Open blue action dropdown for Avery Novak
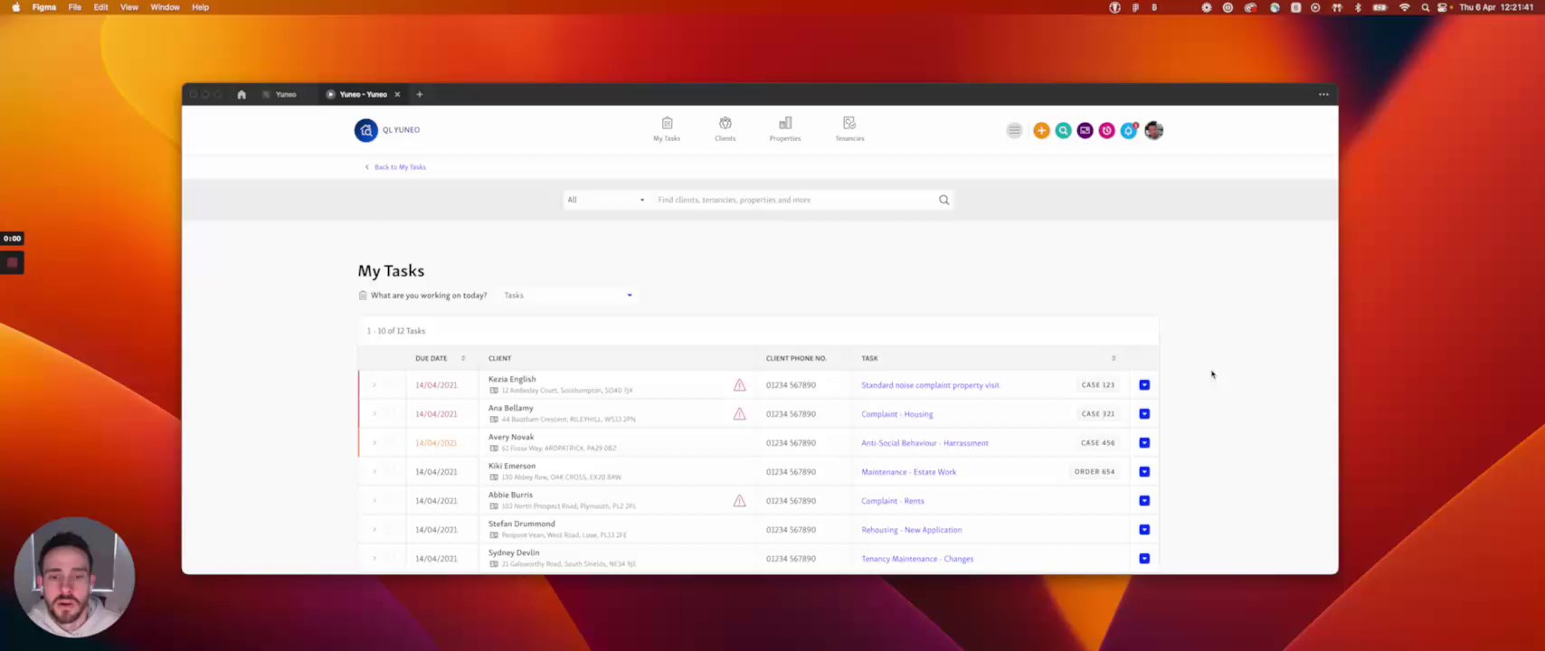Image resolution: width=1545 pixels, height=651 pixels. click(1144, 443)
